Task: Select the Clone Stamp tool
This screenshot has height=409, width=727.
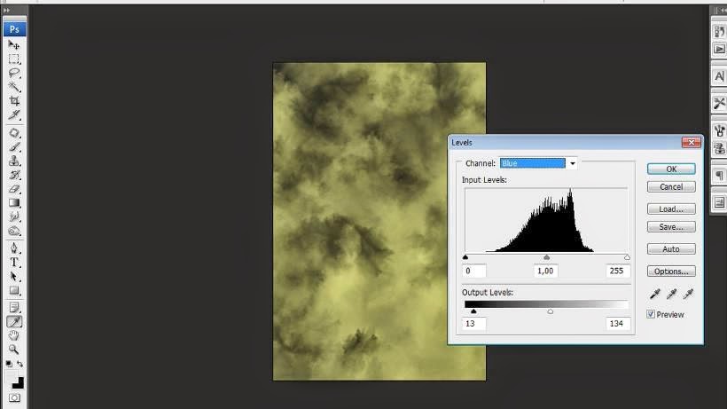Action: pyautogui.click(x=14, y=161)
